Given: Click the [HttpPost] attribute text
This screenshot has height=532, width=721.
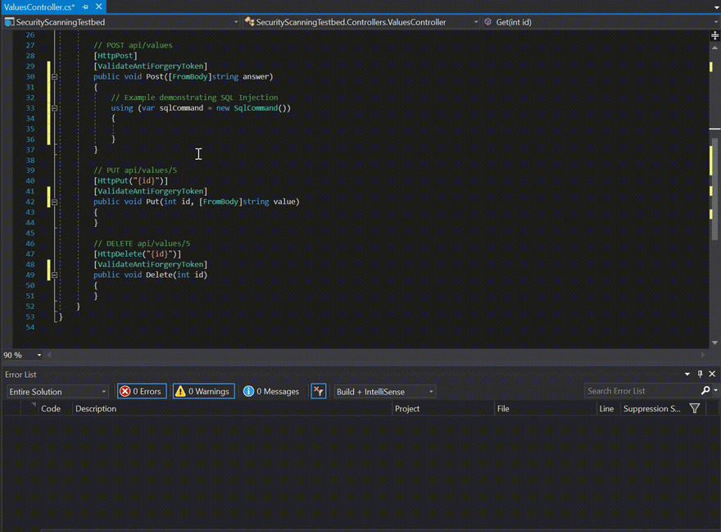Looking at the screenshot, I should click(116, 56).
